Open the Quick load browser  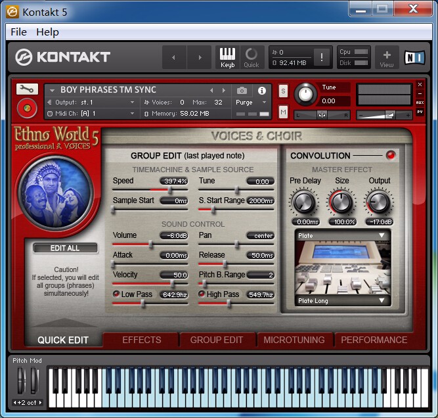tap(251, 57)
